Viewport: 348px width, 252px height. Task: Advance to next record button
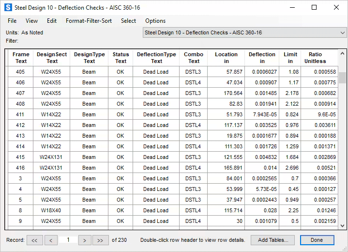pyautogui.click(x=85, y=240)
